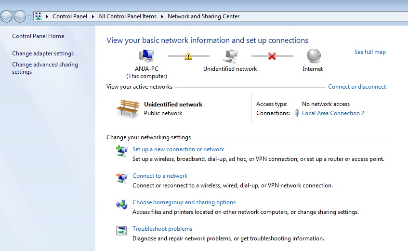Go to All Control Panel Items breadcrumb
Screen dimensions: 408x251
point(127,16)
